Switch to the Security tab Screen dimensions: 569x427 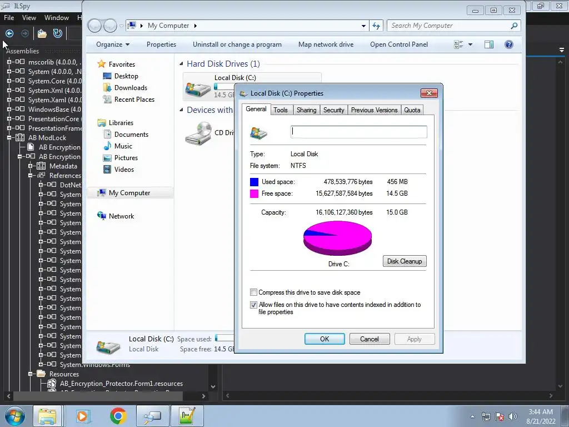point(333,110)
